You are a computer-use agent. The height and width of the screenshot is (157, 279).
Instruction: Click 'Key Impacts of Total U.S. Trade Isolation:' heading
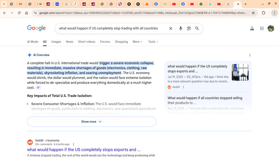tap(59, 96)
